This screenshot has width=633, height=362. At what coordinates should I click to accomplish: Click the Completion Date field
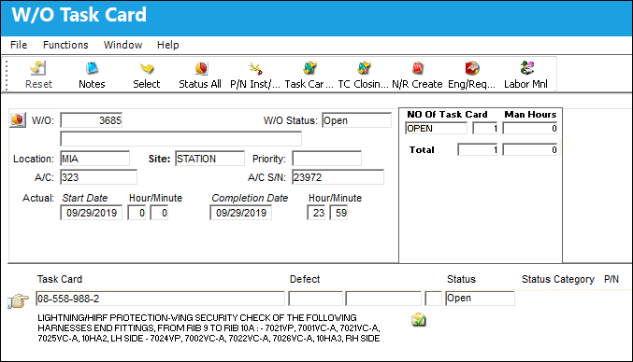click(x=240, y=213)
